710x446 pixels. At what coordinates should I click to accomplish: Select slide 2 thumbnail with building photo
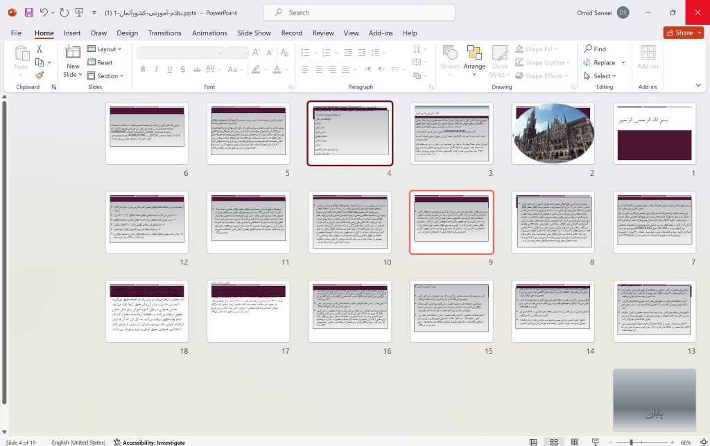tap(553, 133)
